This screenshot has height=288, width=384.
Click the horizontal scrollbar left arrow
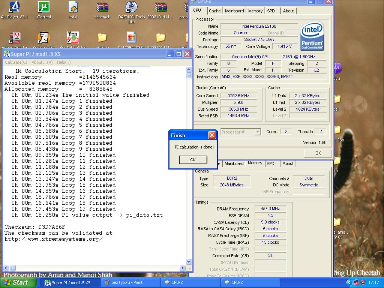click(x=6, y=268)
